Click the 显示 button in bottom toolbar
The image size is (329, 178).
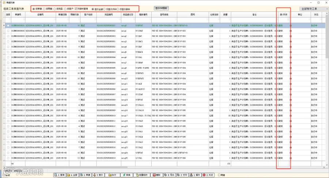(98, 175)
